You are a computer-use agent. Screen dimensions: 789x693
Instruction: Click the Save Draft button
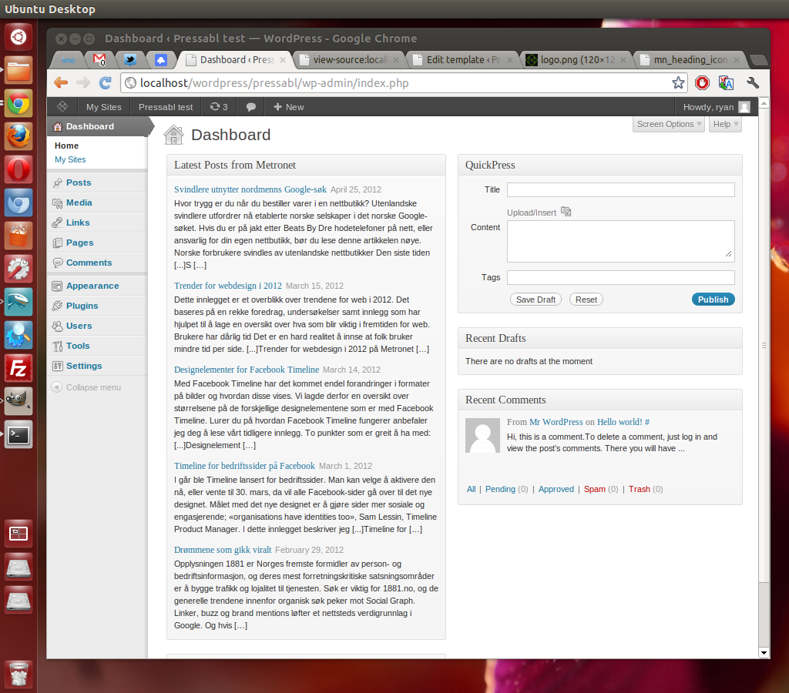(536, 300)
